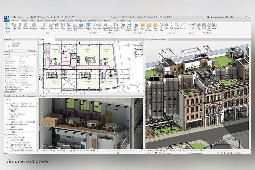Viewport: 255px width, 170px height.
Task: Switch to the Manage ribbon tab
Action: click(x=107, y=21)
